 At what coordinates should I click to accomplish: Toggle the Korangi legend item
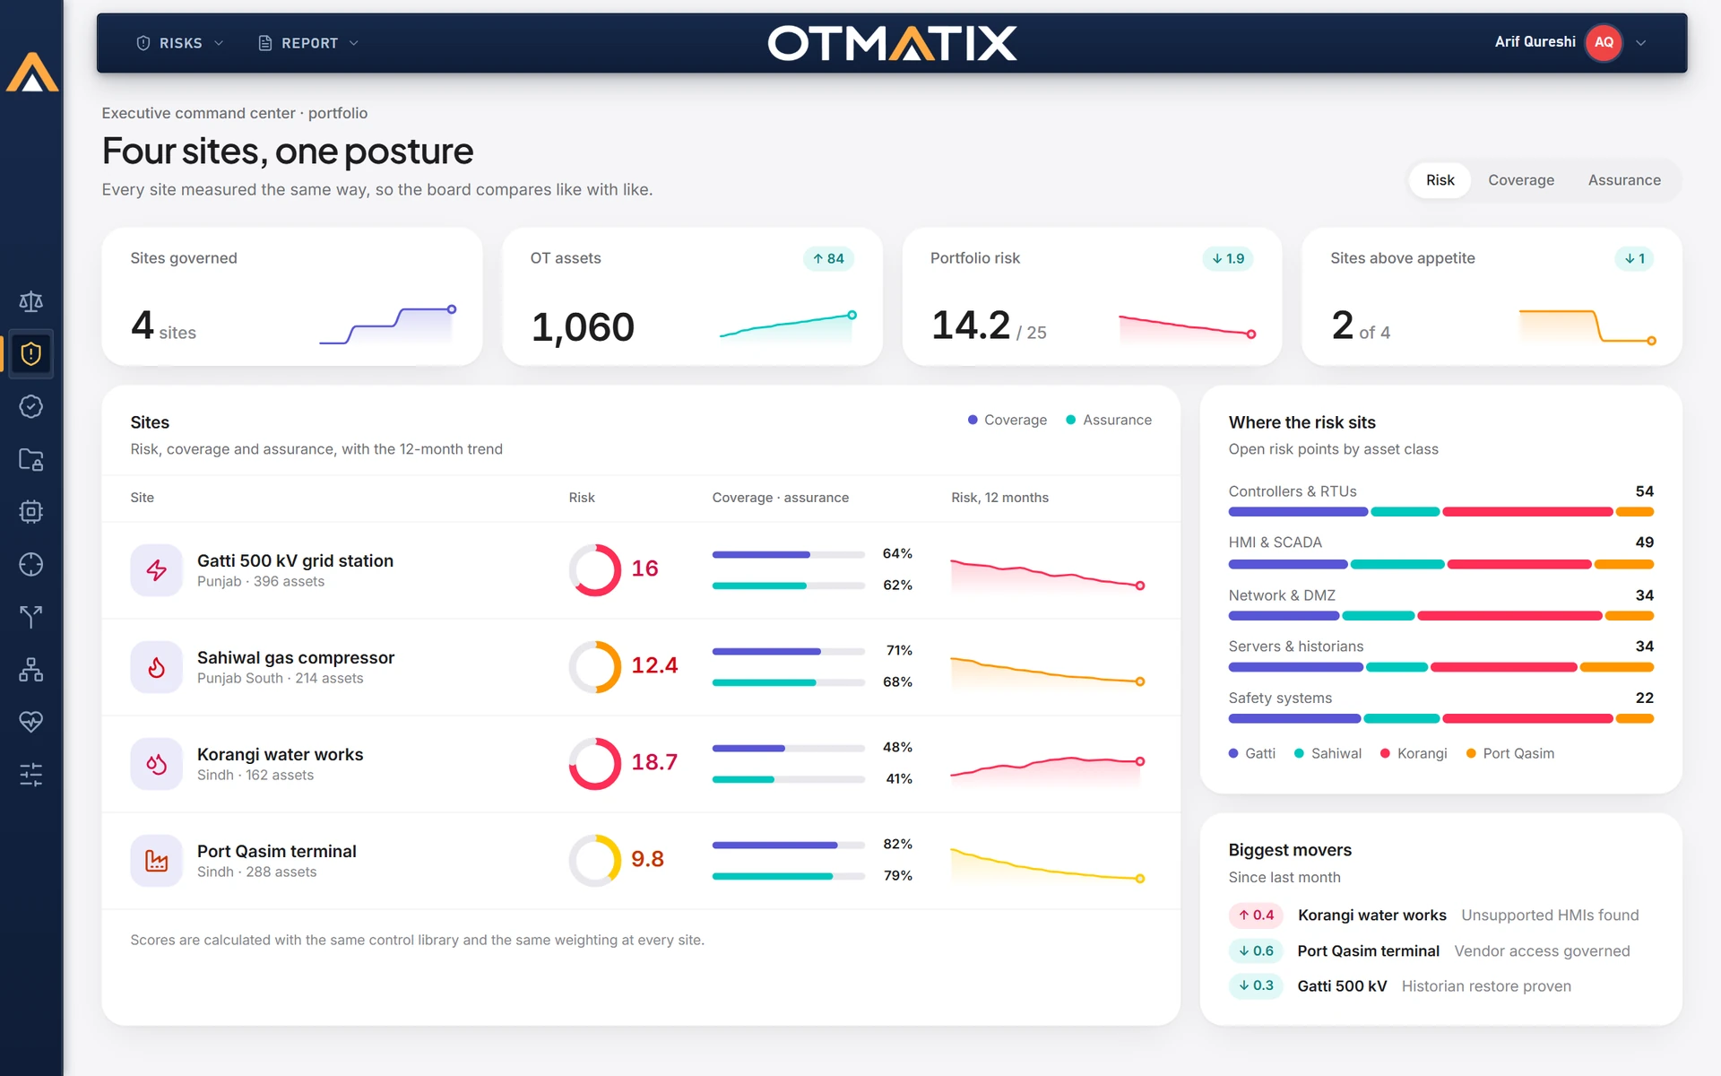1414,753
